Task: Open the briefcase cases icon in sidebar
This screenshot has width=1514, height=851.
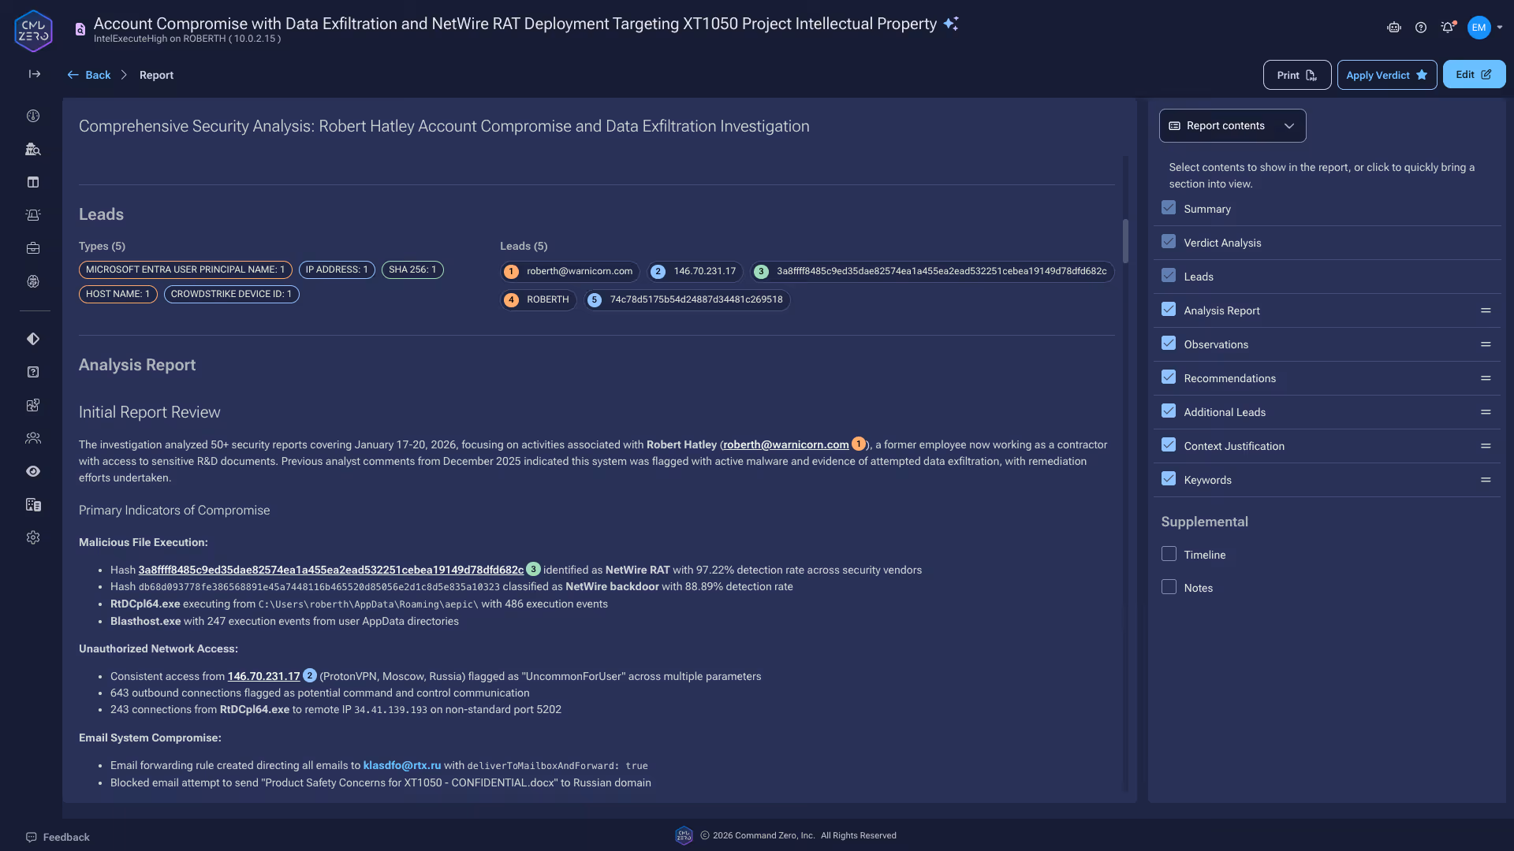Action: pos(33,248)
